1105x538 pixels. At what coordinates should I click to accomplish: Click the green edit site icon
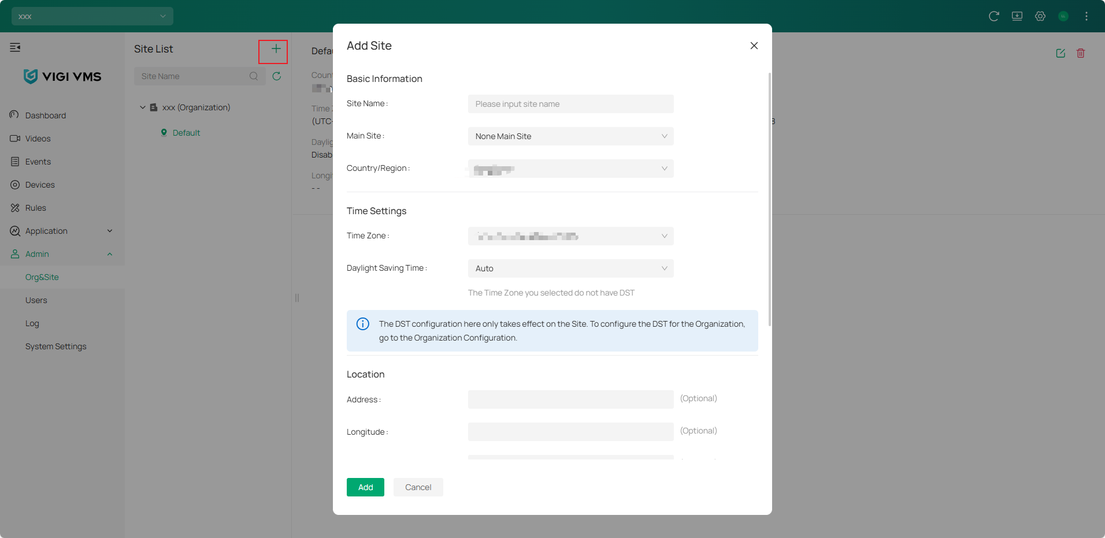pos(1060,53)
